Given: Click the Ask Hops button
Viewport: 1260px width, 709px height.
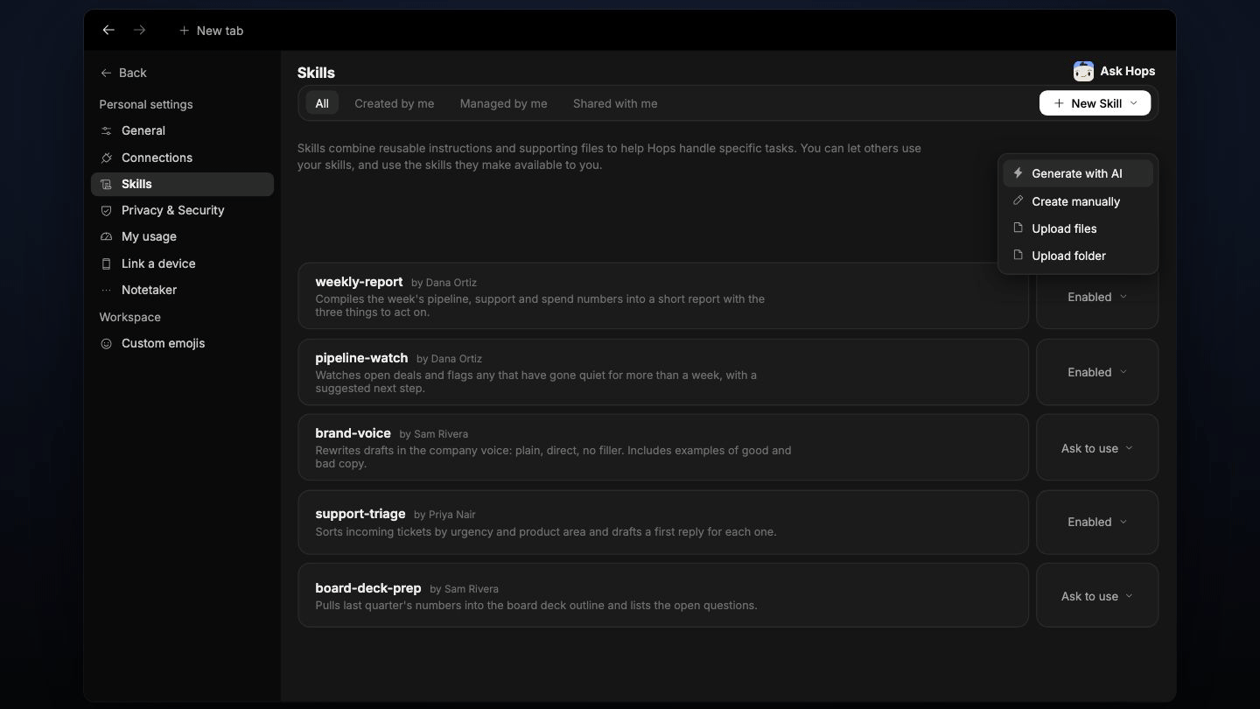Looking at the screenshot, I should click(1114, 71).
